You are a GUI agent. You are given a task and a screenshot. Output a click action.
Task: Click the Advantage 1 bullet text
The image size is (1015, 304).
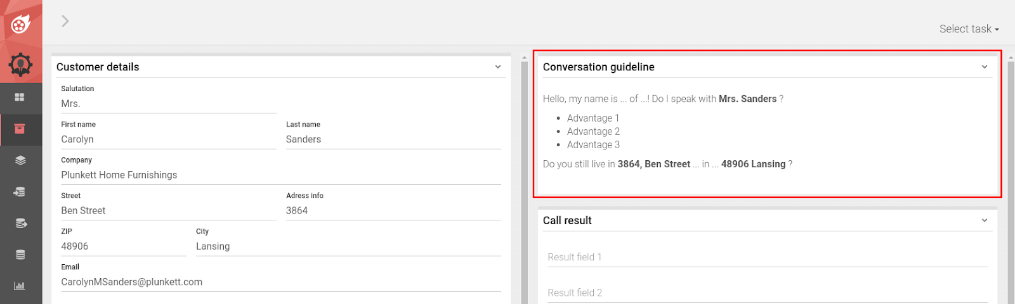point(593,118)
